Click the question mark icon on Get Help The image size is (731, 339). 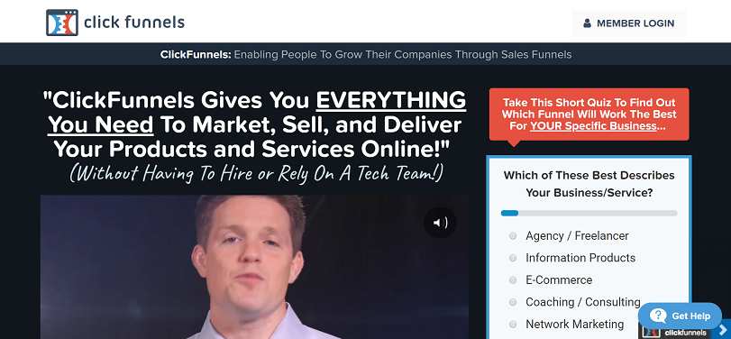(x=658, y=316)
